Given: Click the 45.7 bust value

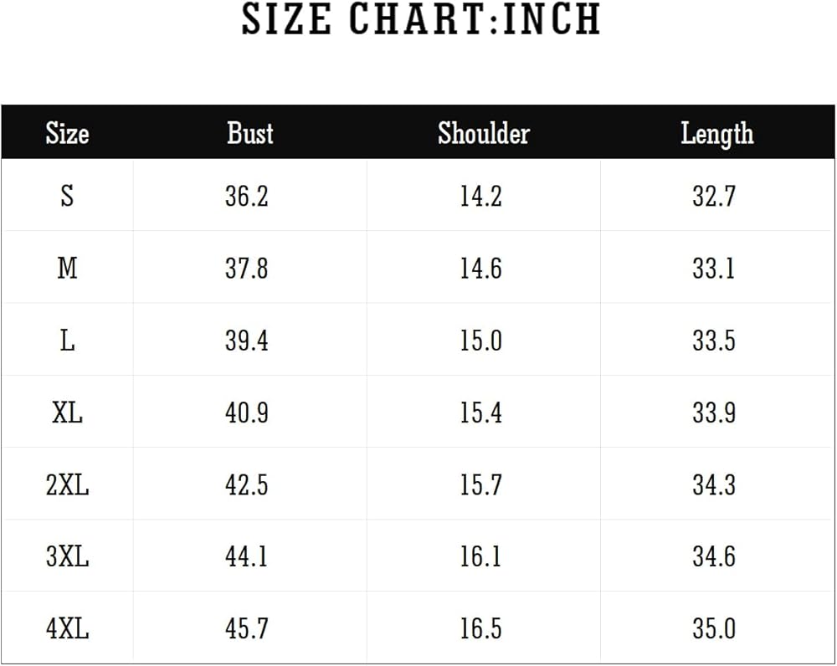Looking at the screenshot, I should pyautogui.click(x=247, y=628).
